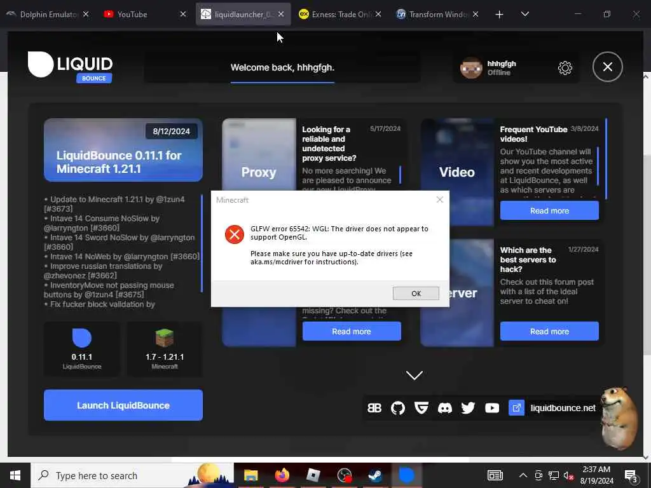Click the vertical page scrollbar on right edge

pyautogui.click(x=647, y=255)
